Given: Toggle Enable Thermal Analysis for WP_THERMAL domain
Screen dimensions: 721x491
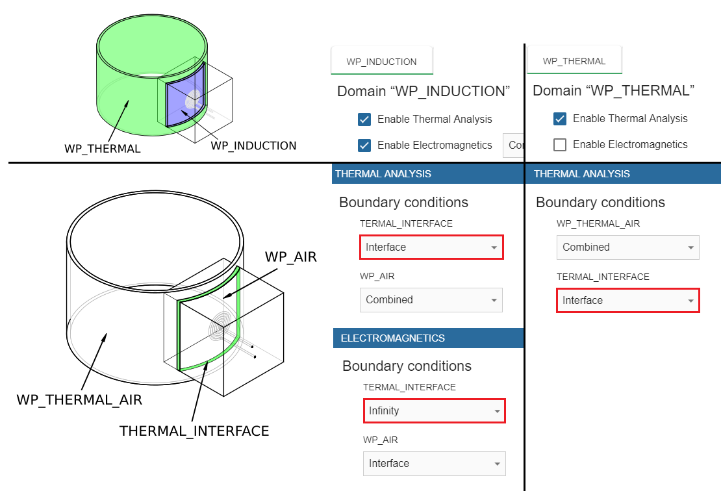Looking at the screenshot, I should [x=560, y=119].
